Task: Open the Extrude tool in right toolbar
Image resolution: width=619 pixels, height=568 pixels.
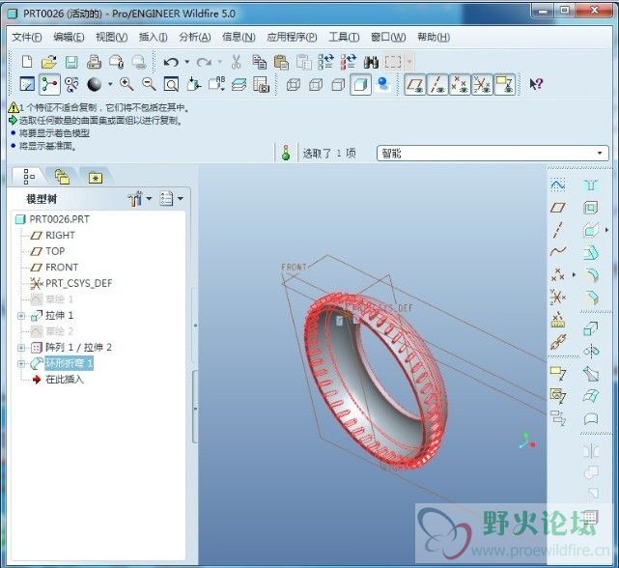Action: click(x=591, y=328)
